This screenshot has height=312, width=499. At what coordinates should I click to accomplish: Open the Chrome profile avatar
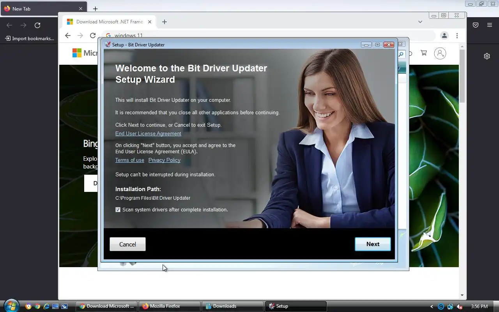[x=444, y=35]
